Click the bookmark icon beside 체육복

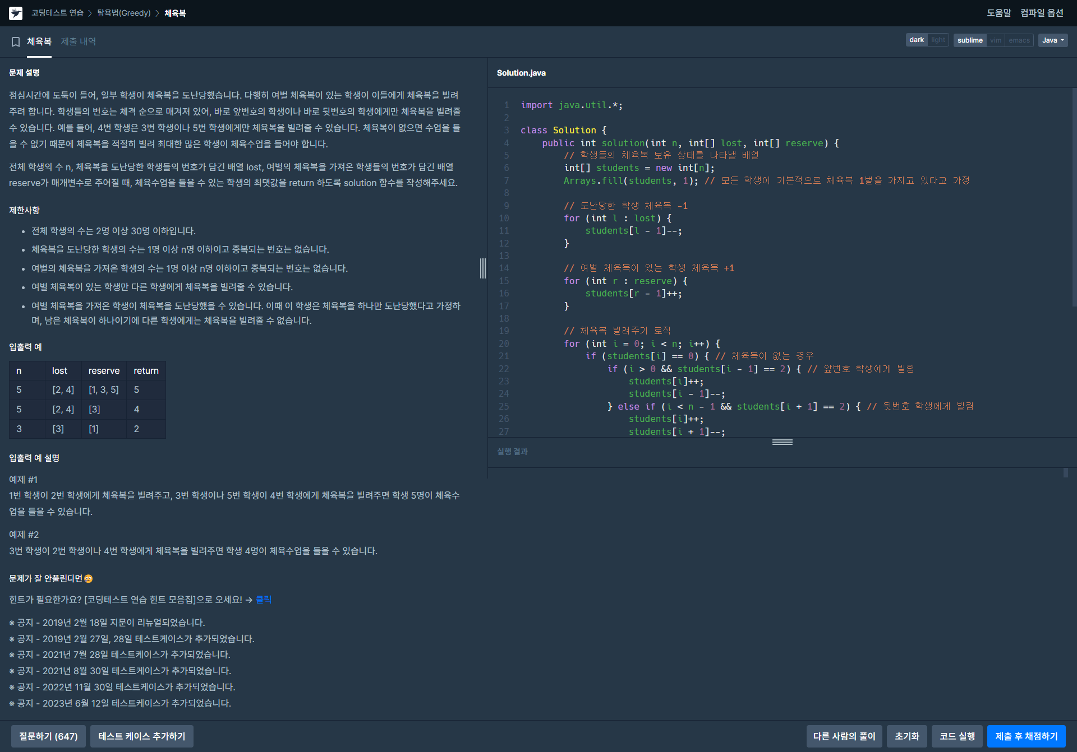pyautogui.click(x=16, y=41)
